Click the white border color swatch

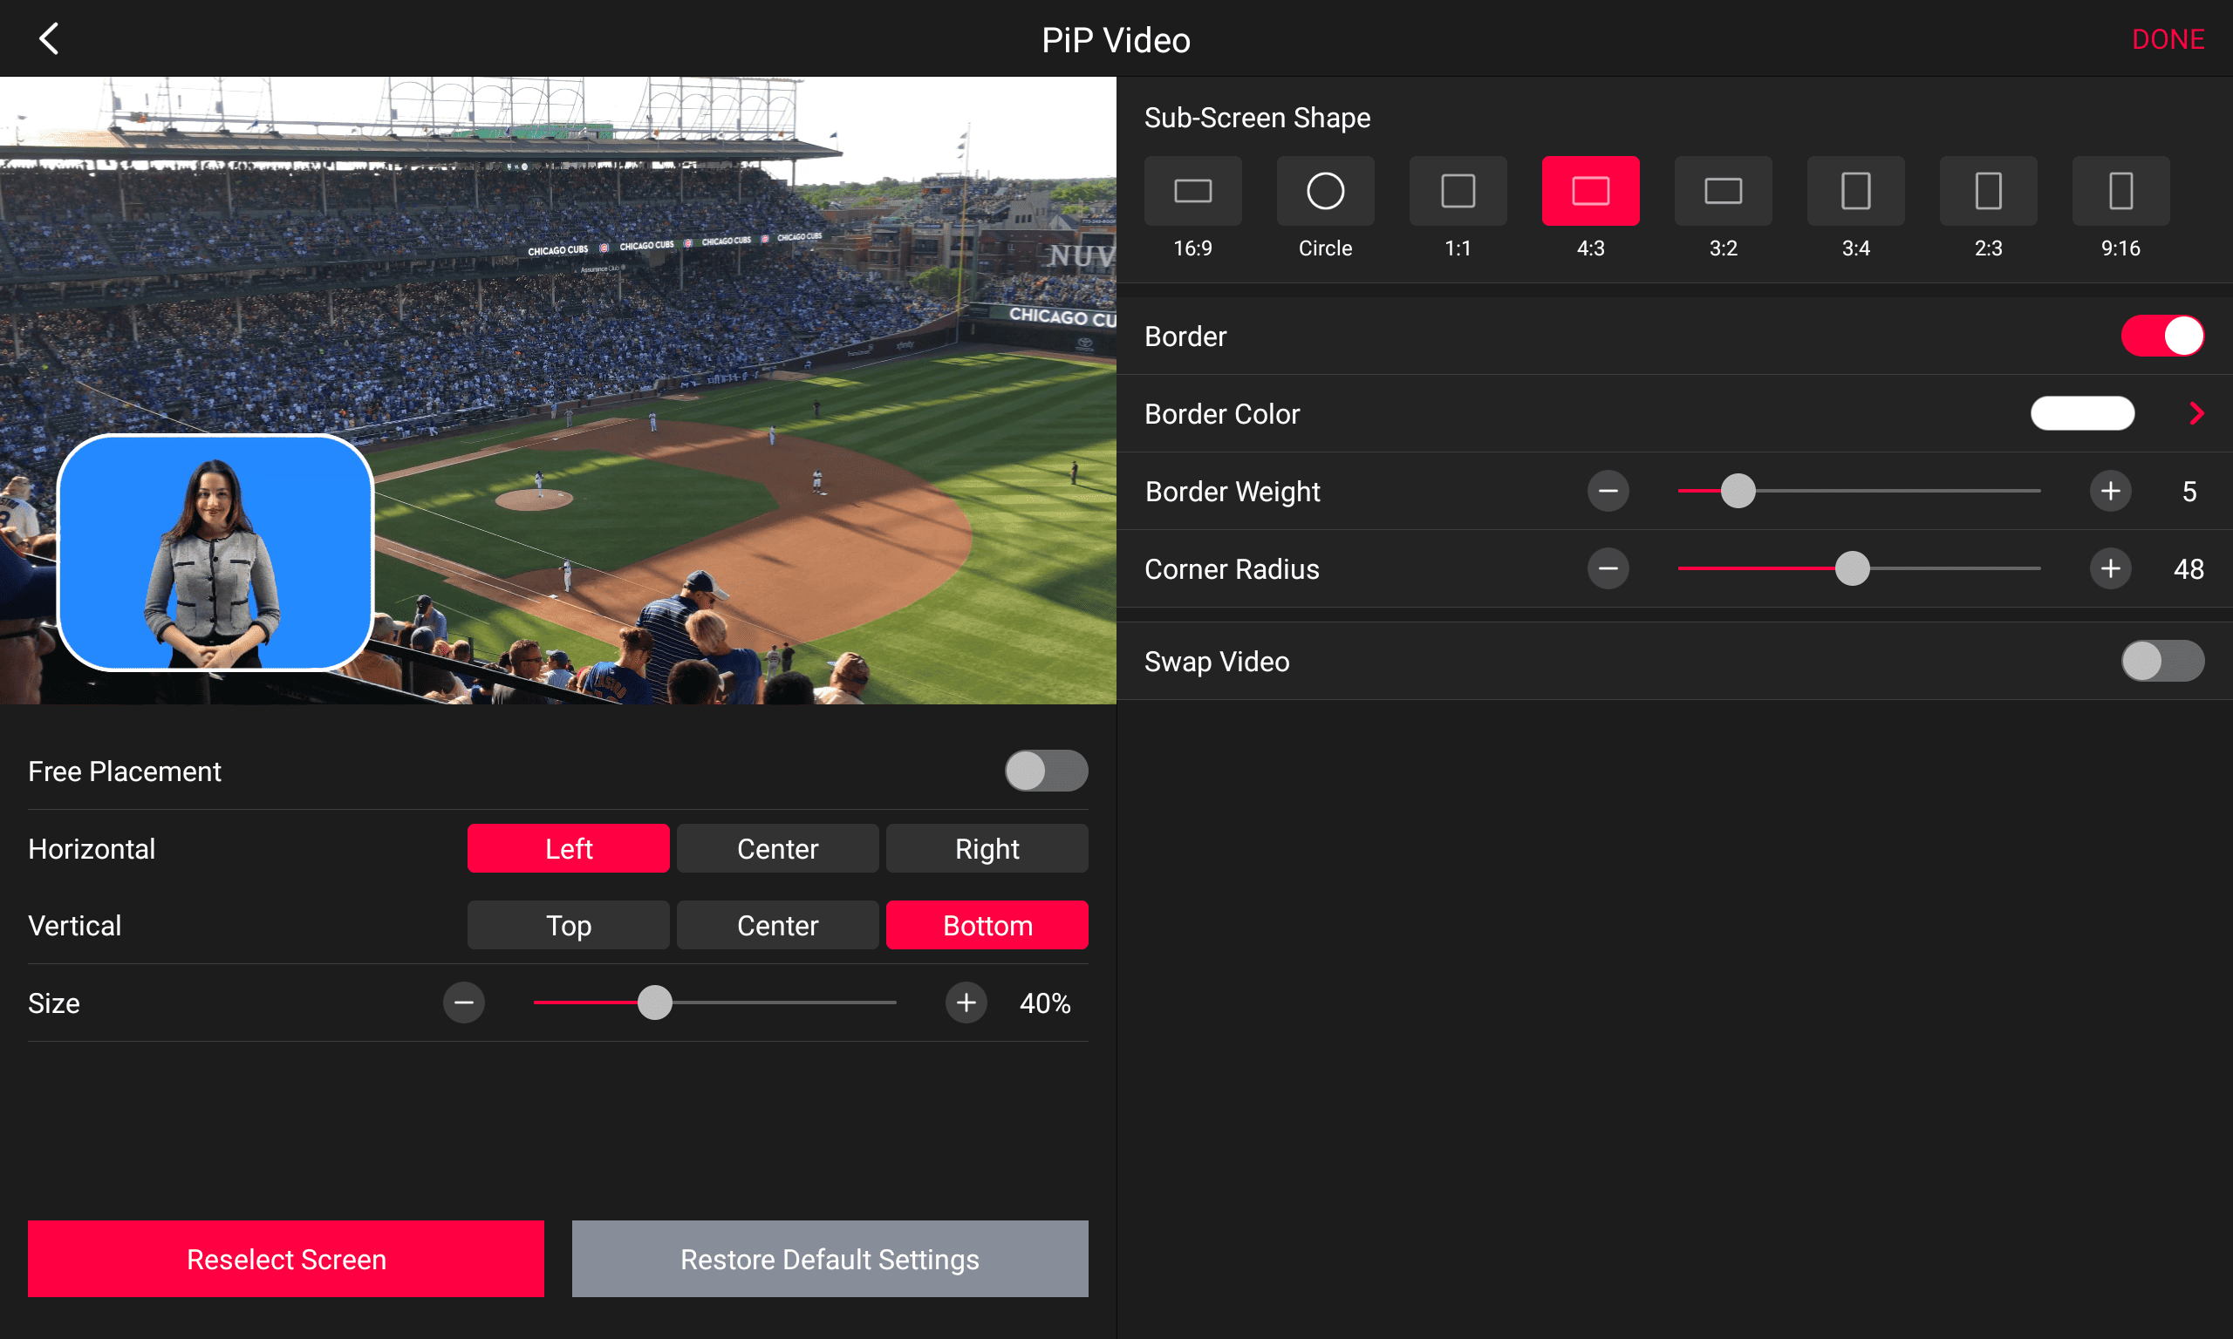[x=2082, y=413]
